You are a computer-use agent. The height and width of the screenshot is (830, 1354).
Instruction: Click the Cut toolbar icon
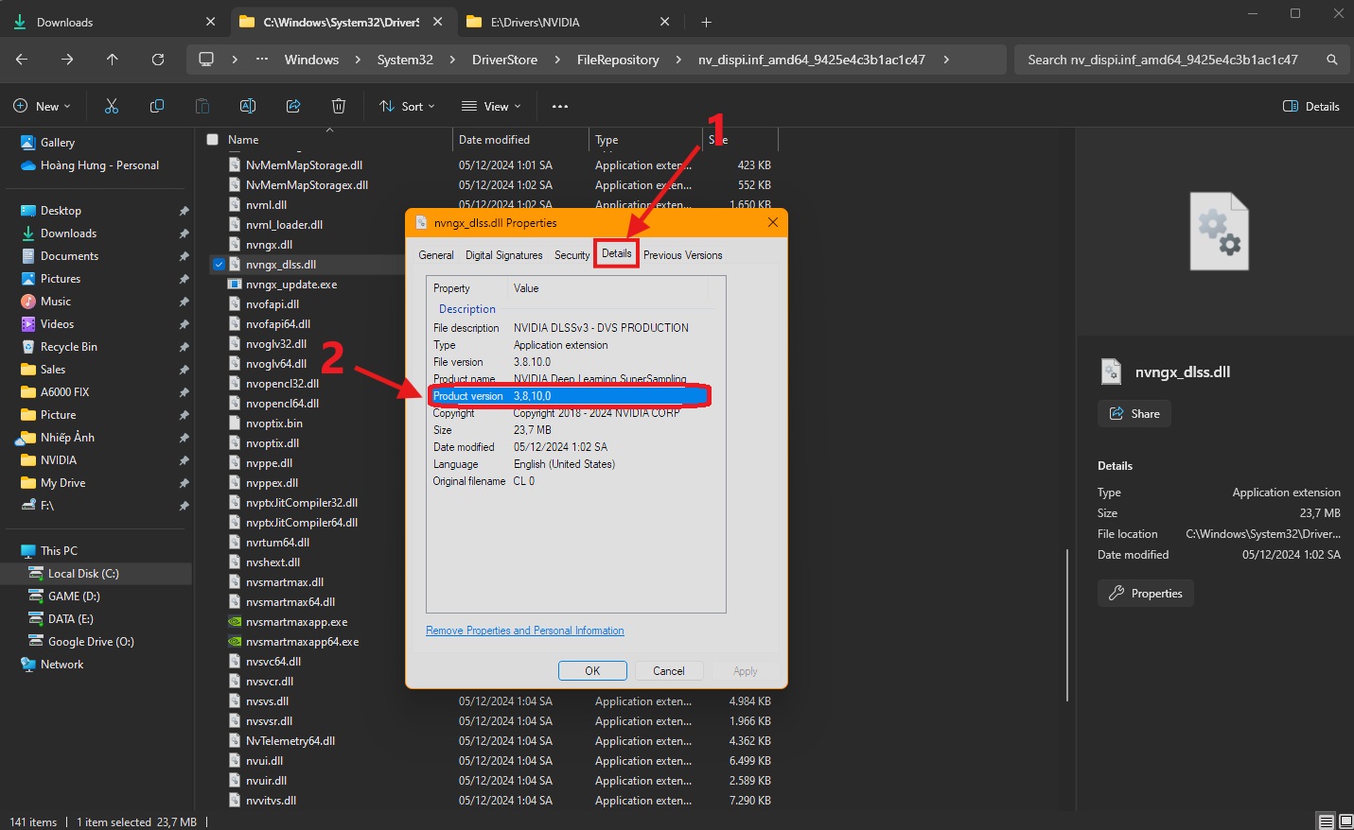click(112, 106)
